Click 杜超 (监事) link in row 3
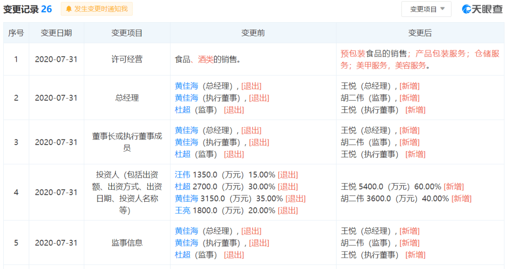The width and height of the screenshot is (509, 269). pos(182,154)
